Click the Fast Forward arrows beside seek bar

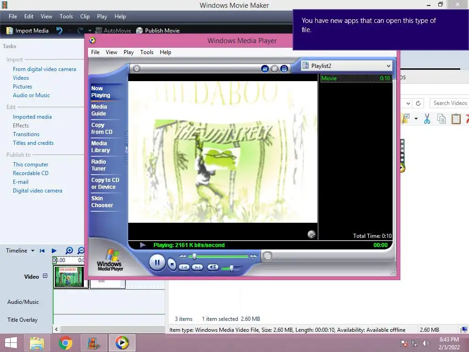253,257
